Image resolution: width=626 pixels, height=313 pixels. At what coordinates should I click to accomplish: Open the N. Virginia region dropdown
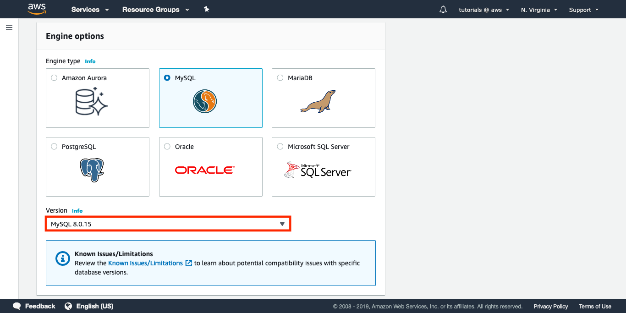pyautogui.click(x=539, y=10)
